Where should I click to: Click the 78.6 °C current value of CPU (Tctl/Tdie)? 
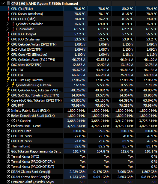pos(80,9)
